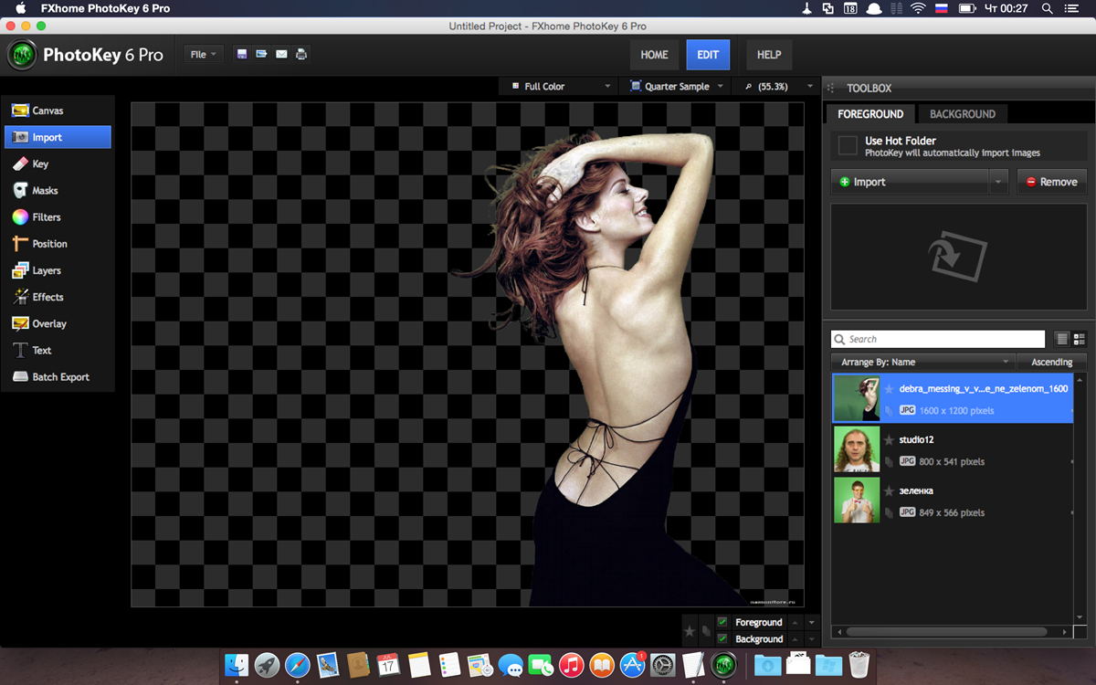1096x685 pixels.
Task: Click the print icon in toolbar
Action: click(301, 55)
